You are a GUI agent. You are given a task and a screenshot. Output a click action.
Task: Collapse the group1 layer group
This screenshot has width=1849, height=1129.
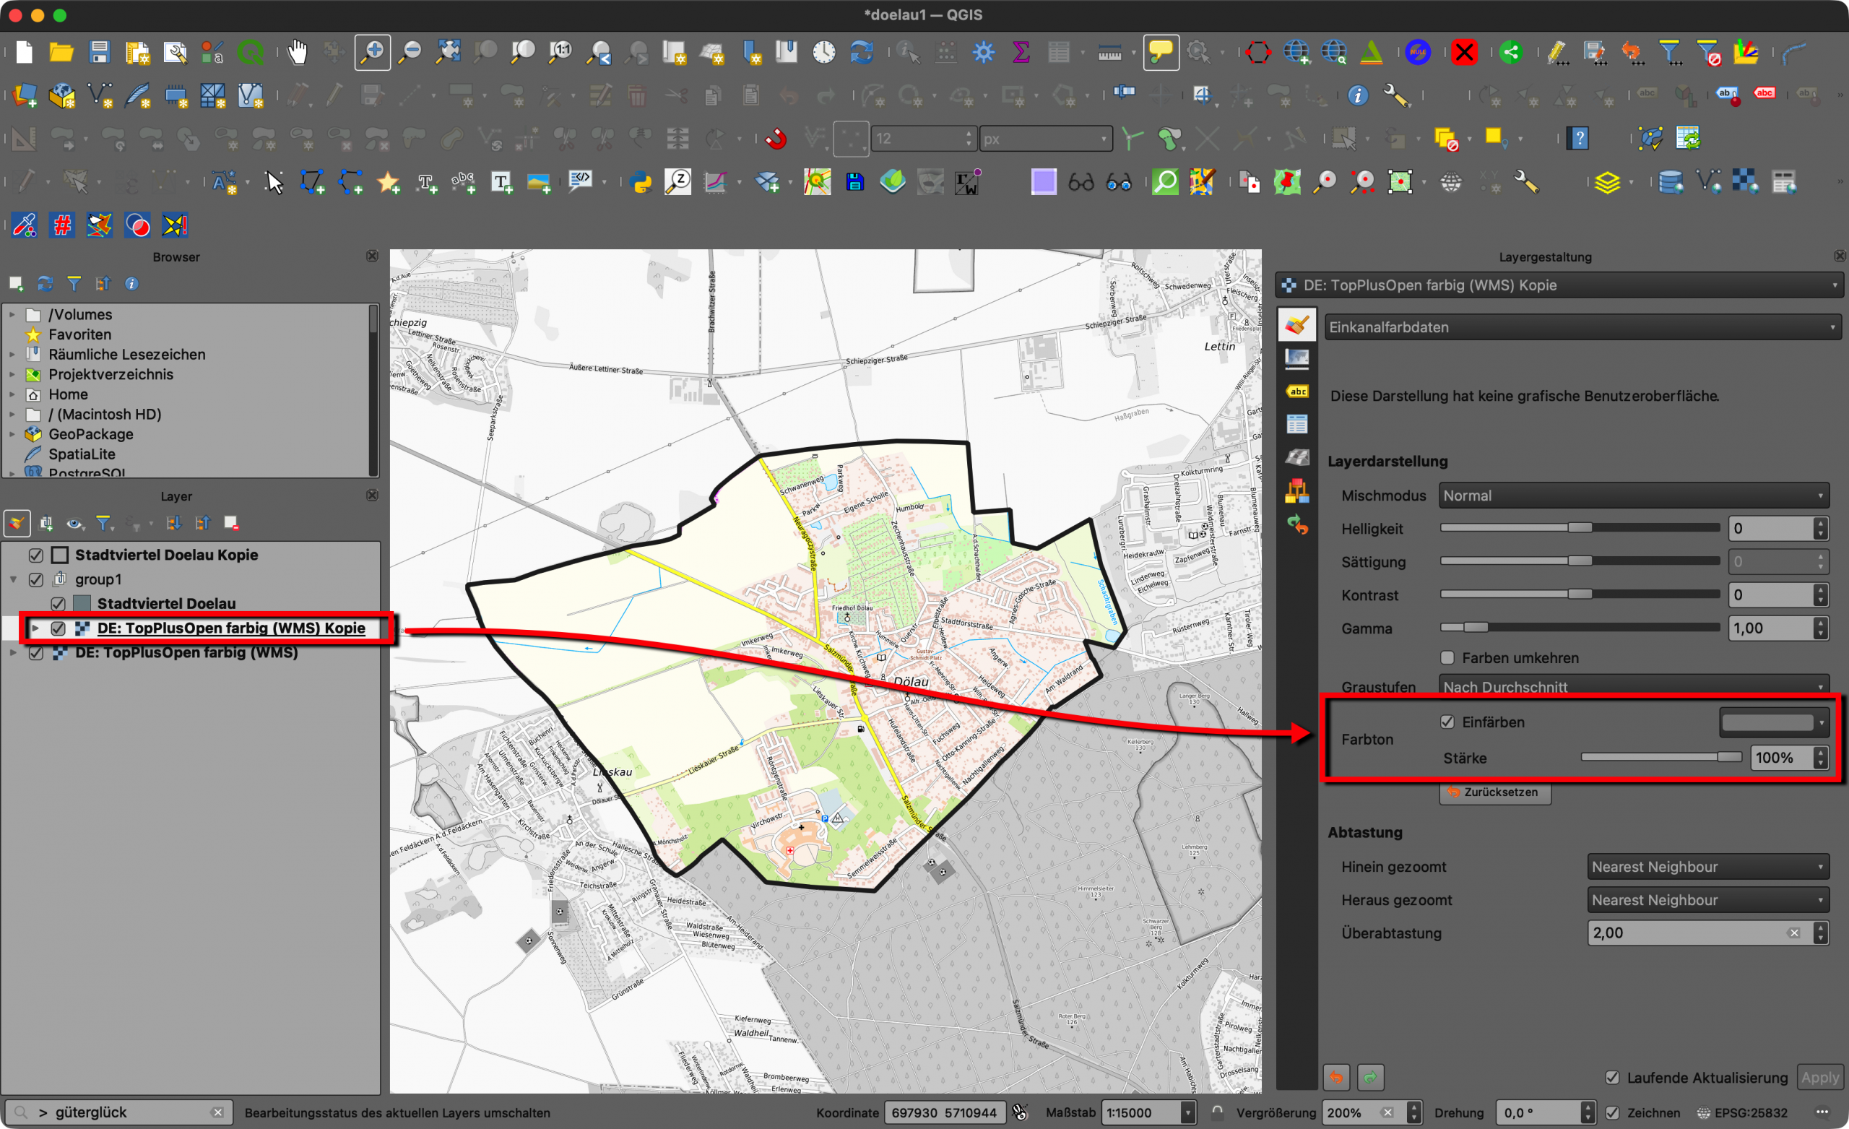point(13,579)
